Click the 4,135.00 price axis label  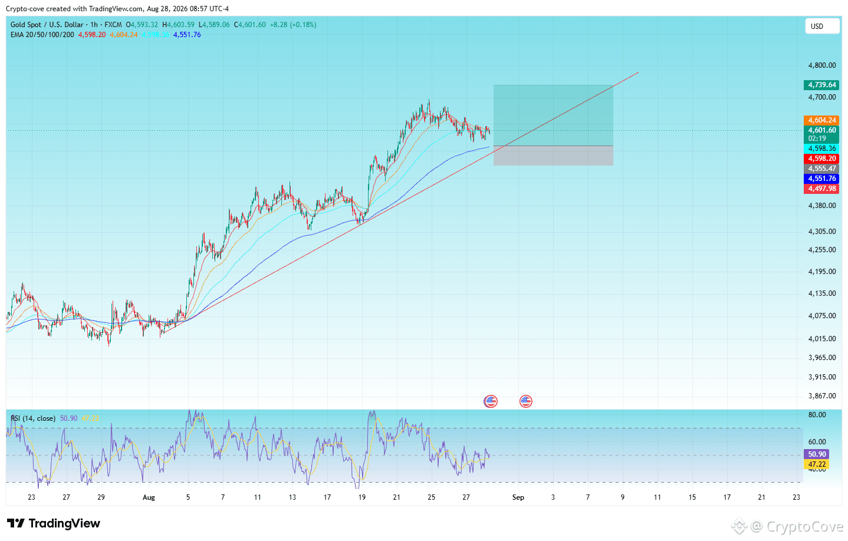822,293
